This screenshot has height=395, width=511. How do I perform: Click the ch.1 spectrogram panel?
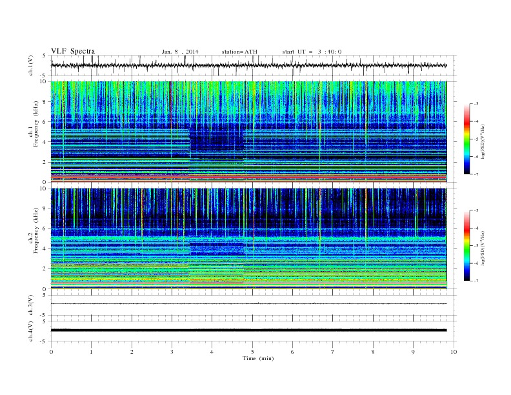(x=248, y=132)
